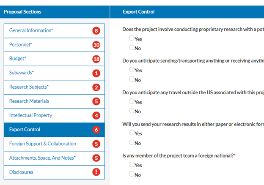Click the red 4 badge beside Intellectual Property
This screenshot has height=185, width=264.
(x=96, y=115)
